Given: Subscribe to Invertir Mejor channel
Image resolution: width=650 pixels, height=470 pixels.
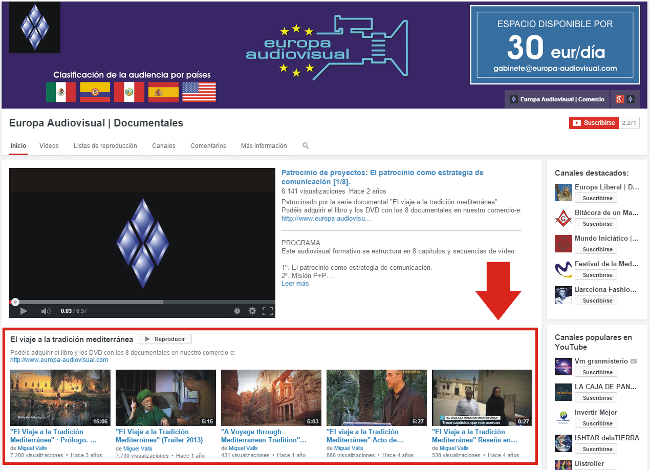Looking at the screenshot, I should pyautogui.click(x=596, y=423).
